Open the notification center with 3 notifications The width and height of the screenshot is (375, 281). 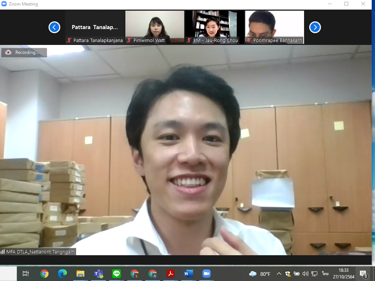point(363,274)
